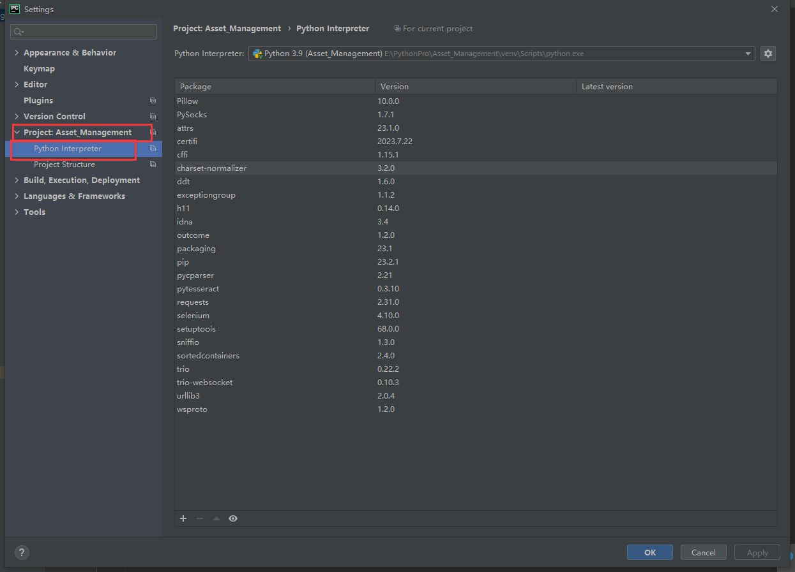Select the outcome package row

[x=476, y=235]
